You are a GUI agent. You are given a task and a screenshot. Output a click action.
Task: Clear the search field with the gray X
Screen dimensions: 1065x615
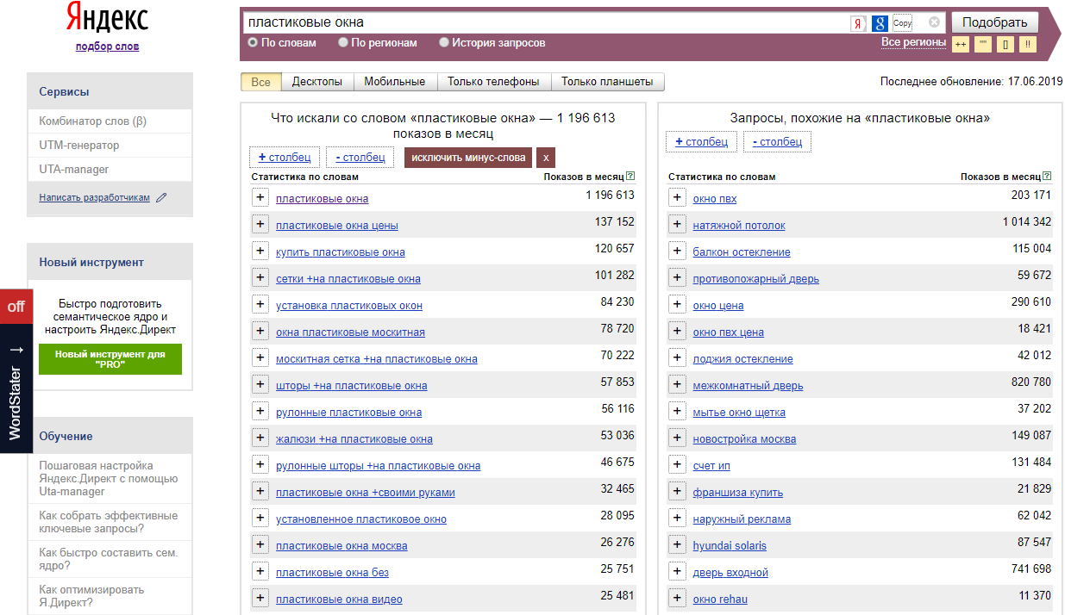pos(934,22)
